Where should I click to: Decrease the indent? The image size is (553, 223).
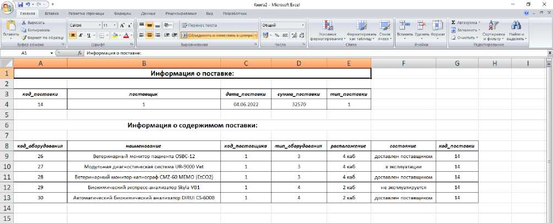(167, 35)
